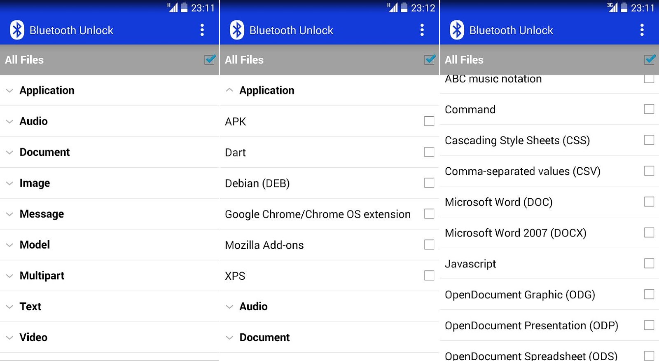
Task: Expand the Multipart category chevron
Action: pos(9,276)
